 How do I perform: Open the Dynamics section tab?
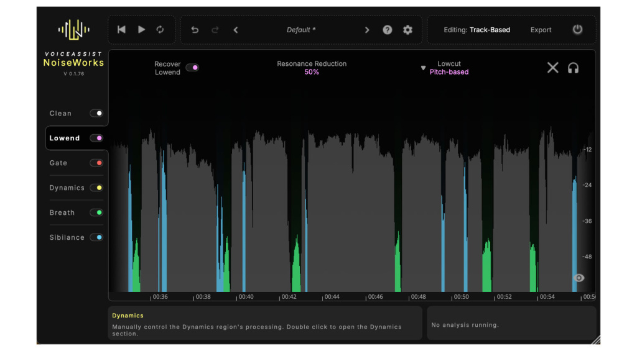click(67, 188)
